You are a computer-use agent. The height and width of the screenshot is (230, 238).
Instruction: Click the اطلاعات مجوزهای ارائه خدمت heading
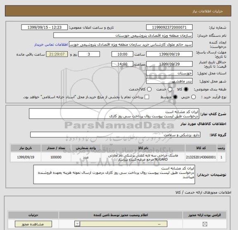tap(203, 192)
